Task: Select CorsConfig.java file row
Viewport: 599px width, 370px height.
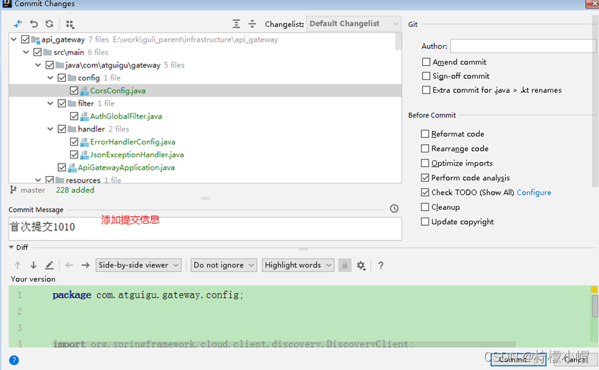Action: 205,91
